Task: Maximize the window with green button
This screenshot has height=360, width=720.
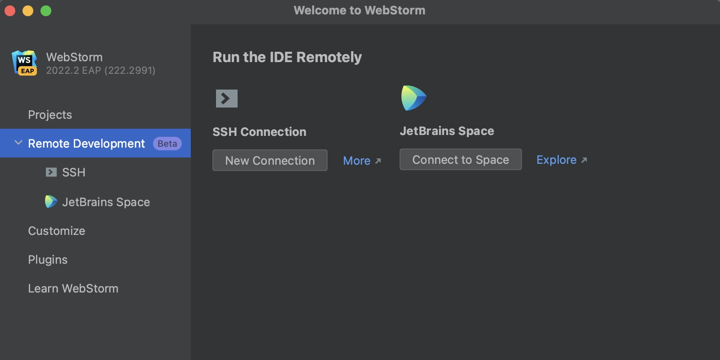Action: pyautogui.click(x=46, y=11)
